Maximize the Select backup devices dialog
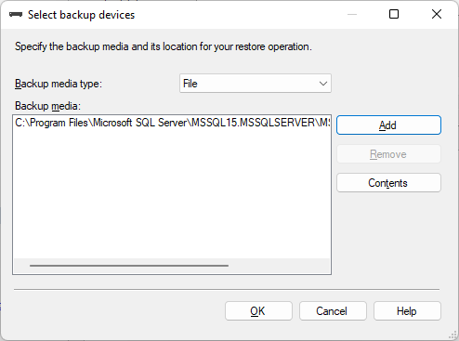The height and width of the screenshot is (341, 459). coord(394,14)
